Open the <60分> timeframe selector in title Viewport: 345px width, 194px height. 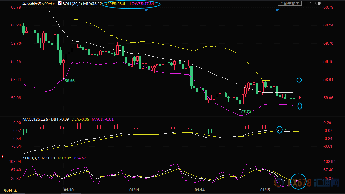pyautogui.click(x=48, y=3)
